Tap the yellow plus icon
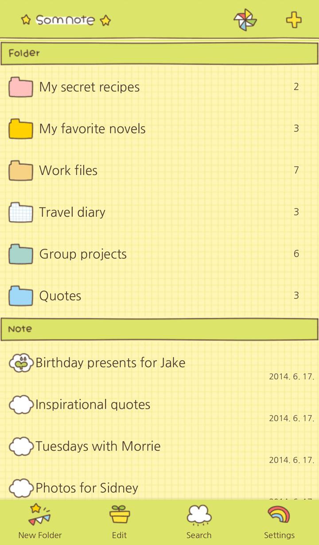This screenshot has width=319, height=545. click(x=293, y=20)
